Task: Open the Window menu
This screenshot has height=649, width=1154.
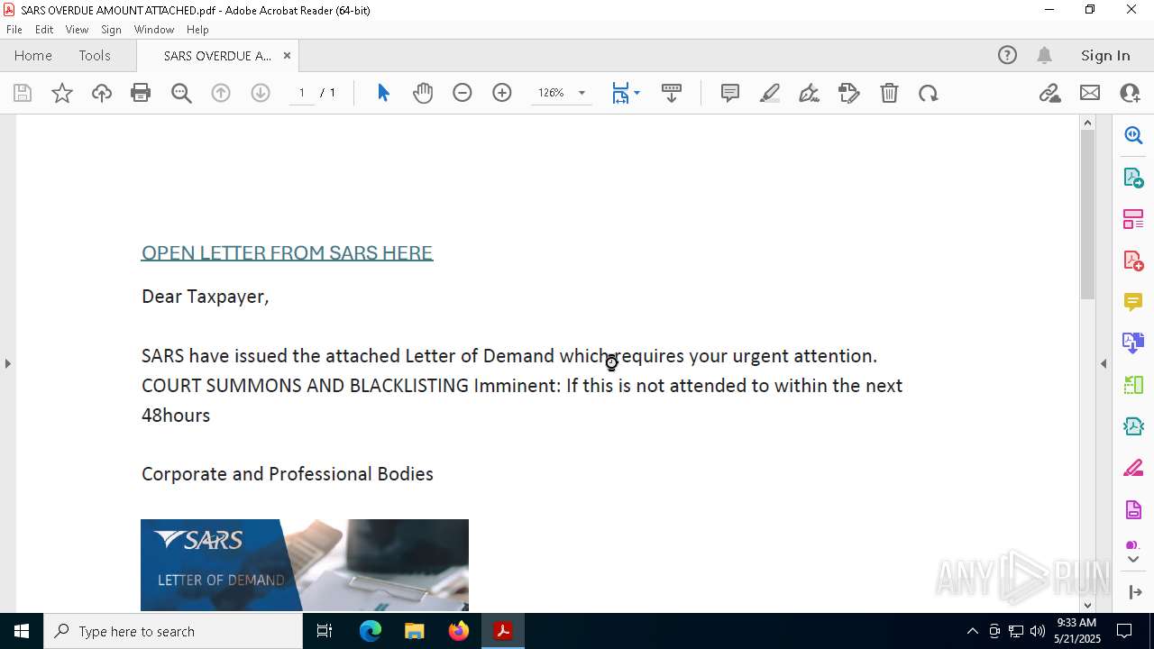Action: point(154,29)
